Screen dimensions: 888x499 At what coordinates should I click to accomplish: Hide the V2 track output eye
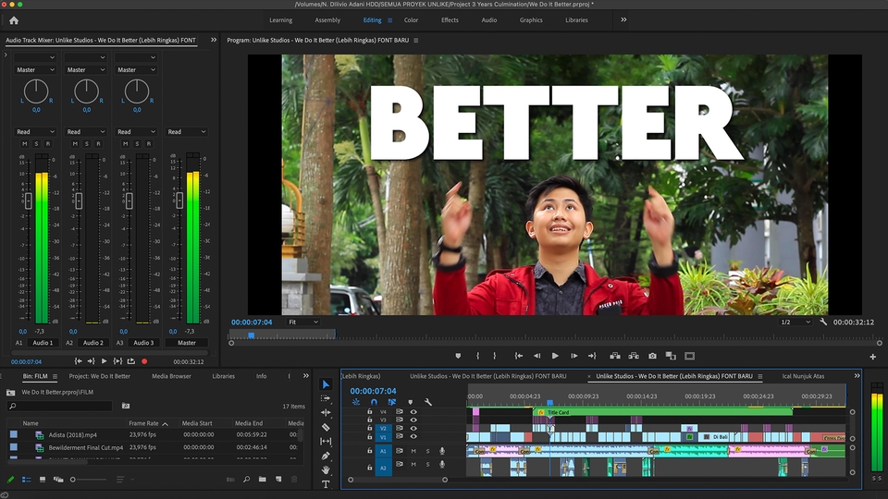click(x=413, y=429)
